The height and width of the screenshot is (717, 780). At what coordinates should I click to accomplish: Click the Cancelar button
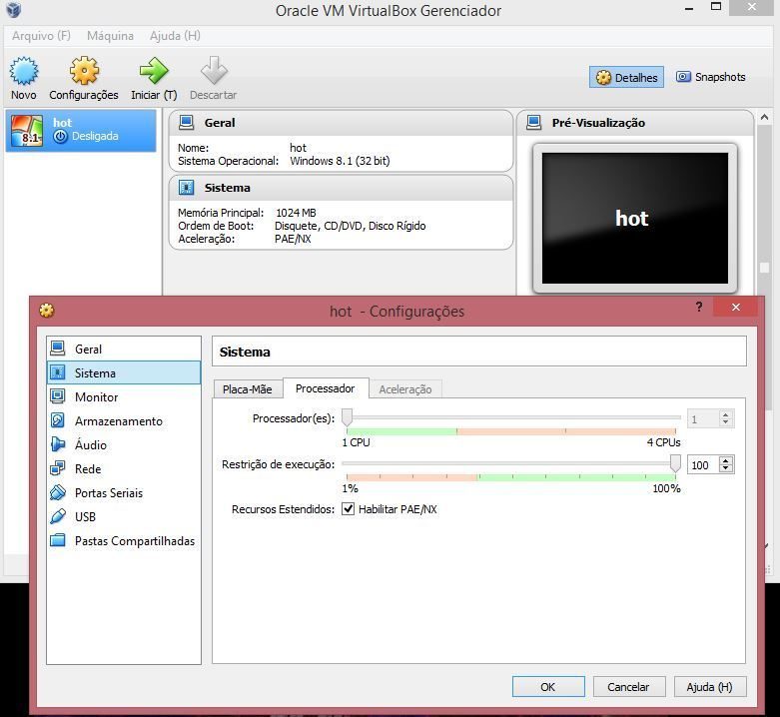click(x=629, y=687)
